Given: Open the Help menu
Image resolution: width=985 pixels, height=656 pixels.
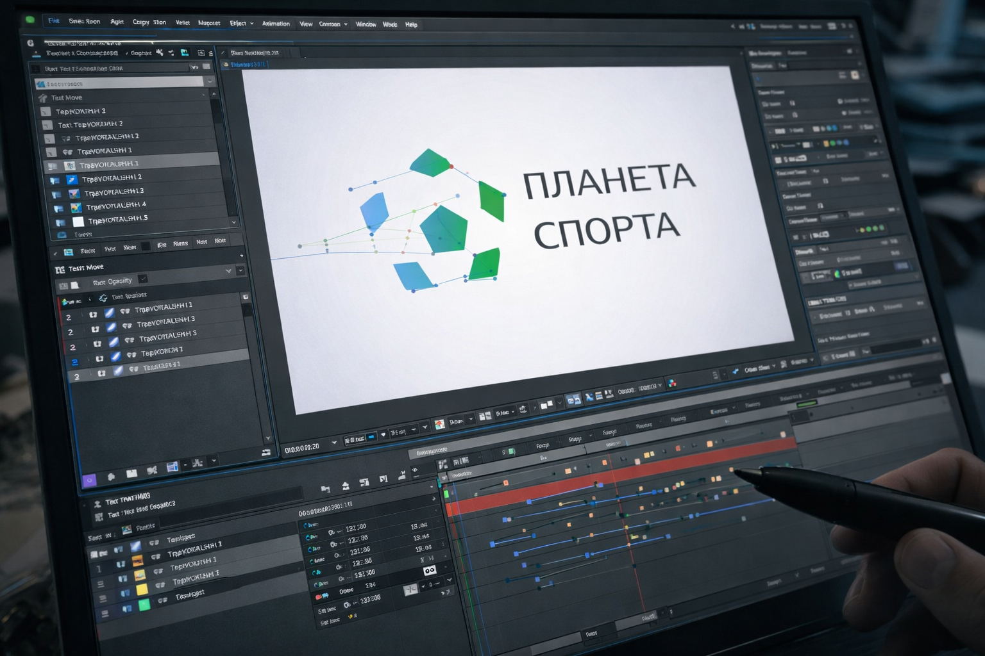Looking at the screenshot, I should (x=411, y=25).
